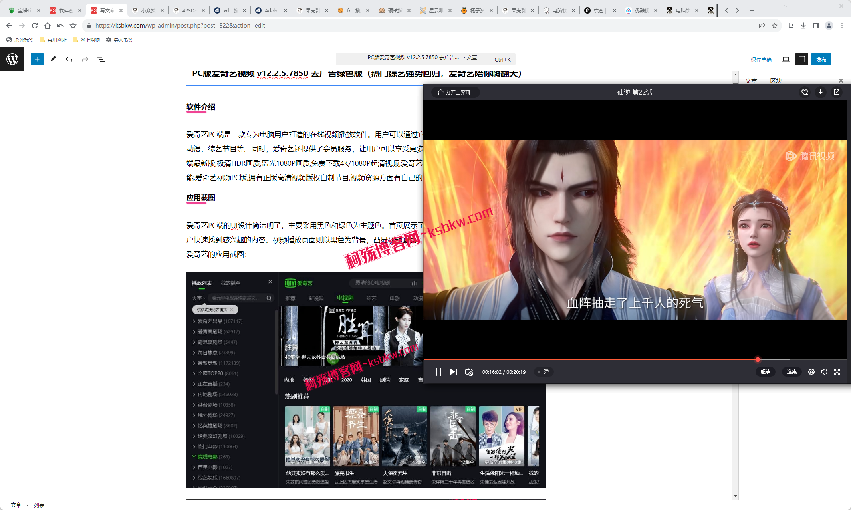Image resolution: width=851 pixels, height=510 pixels.
Task: Open the browser profile avatar
Action: [829, 26]
